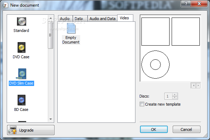Viewport: 210px width, 140px height.
Task: Click the case list scroll up arrow
Action: [x=51, y=18]
